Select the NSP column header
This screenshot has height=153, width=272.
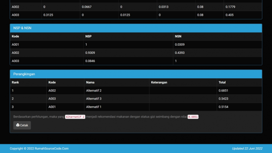pos(88,36)
